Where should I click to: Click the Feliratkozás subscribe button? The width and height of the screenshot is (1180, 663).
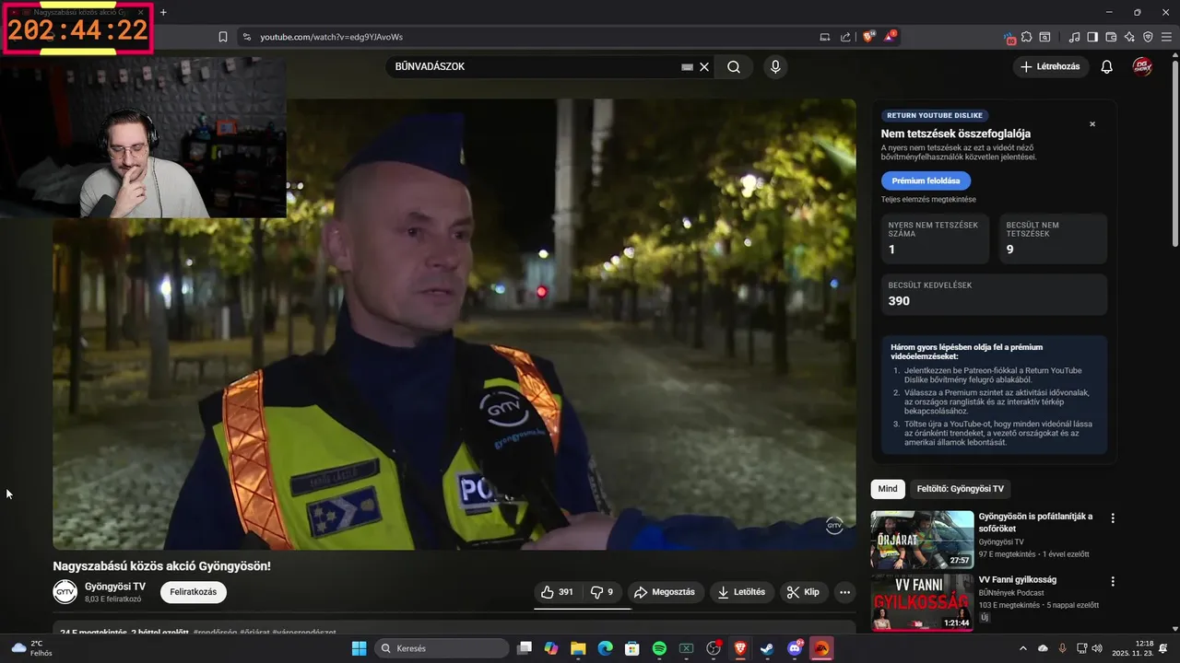tap(194, 592)
